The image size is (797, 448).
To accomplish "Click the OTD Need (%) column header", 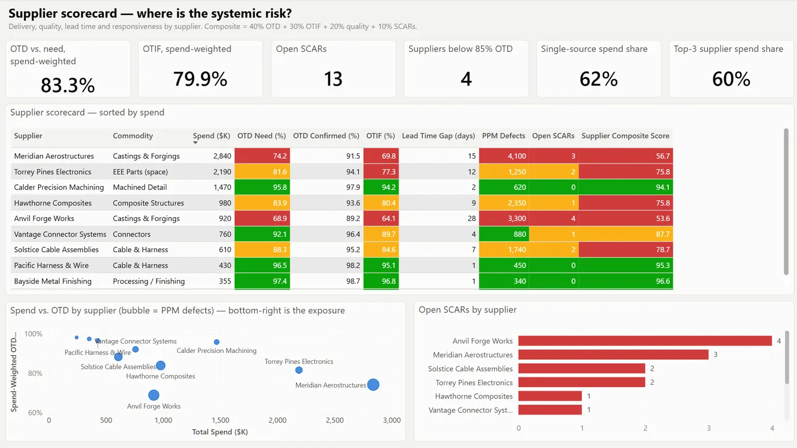I will (261, 136).
